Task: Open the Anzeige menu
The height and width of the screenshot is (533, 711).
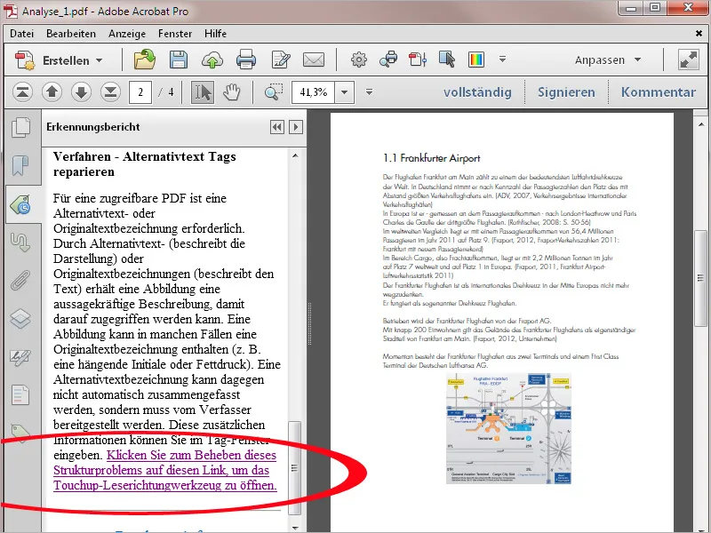Action: pyautogui.click(x=127, y=34)
